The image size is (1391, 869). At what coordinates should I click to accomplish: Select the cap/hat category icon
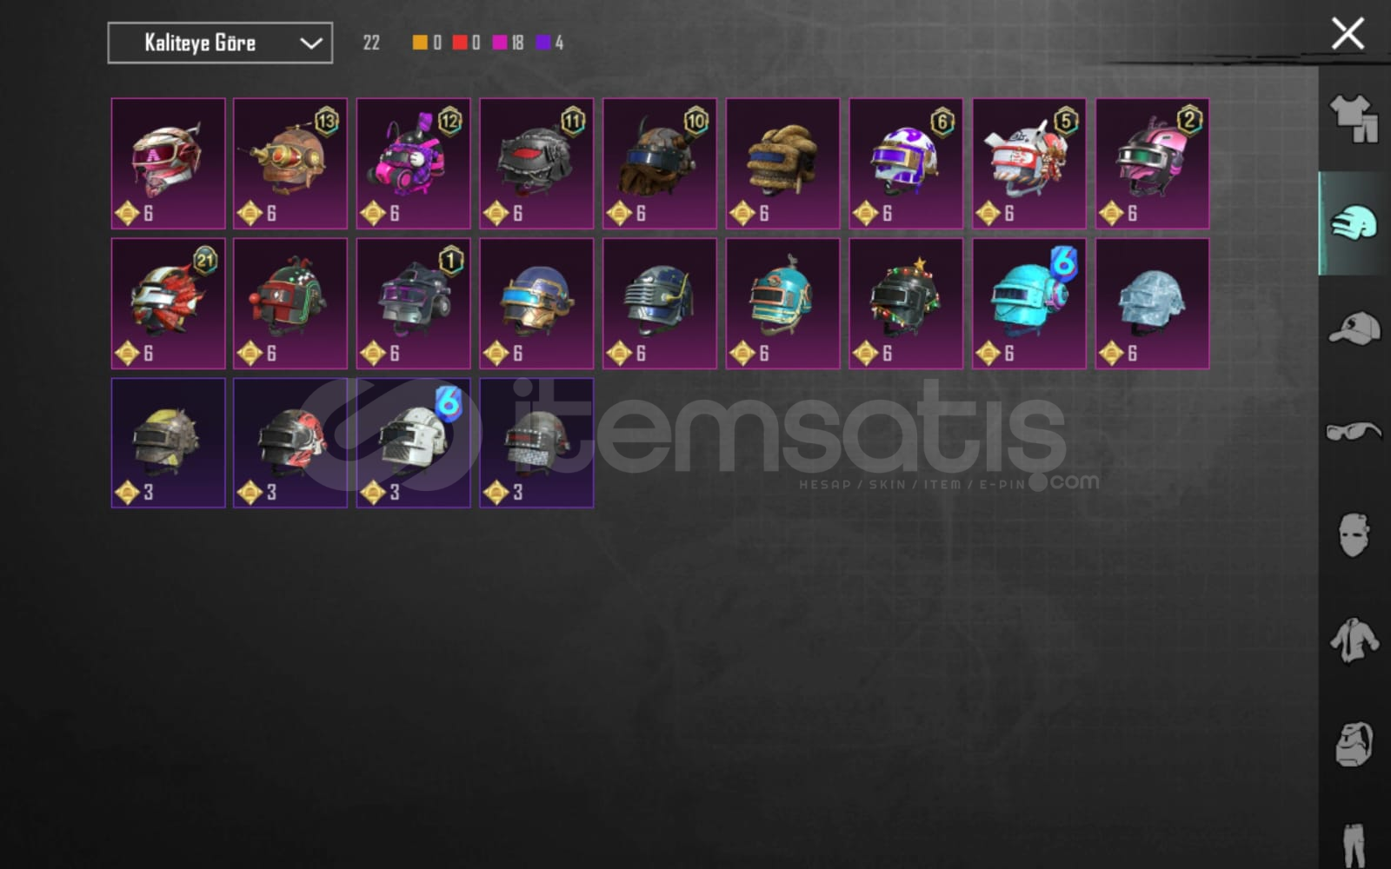(x=1354, y=328)
